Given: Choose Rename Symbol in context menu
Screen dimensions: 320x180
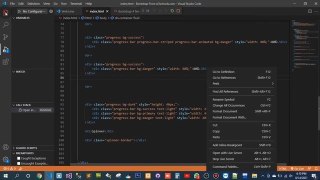Looking at the screenshot, I should [241, 99].
